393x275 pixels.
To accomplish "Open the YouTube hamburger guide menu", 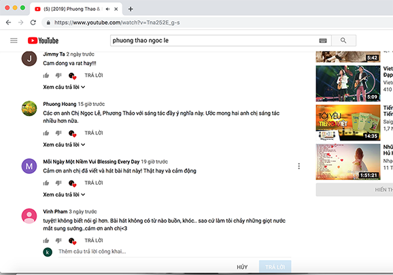I will 14,41.
